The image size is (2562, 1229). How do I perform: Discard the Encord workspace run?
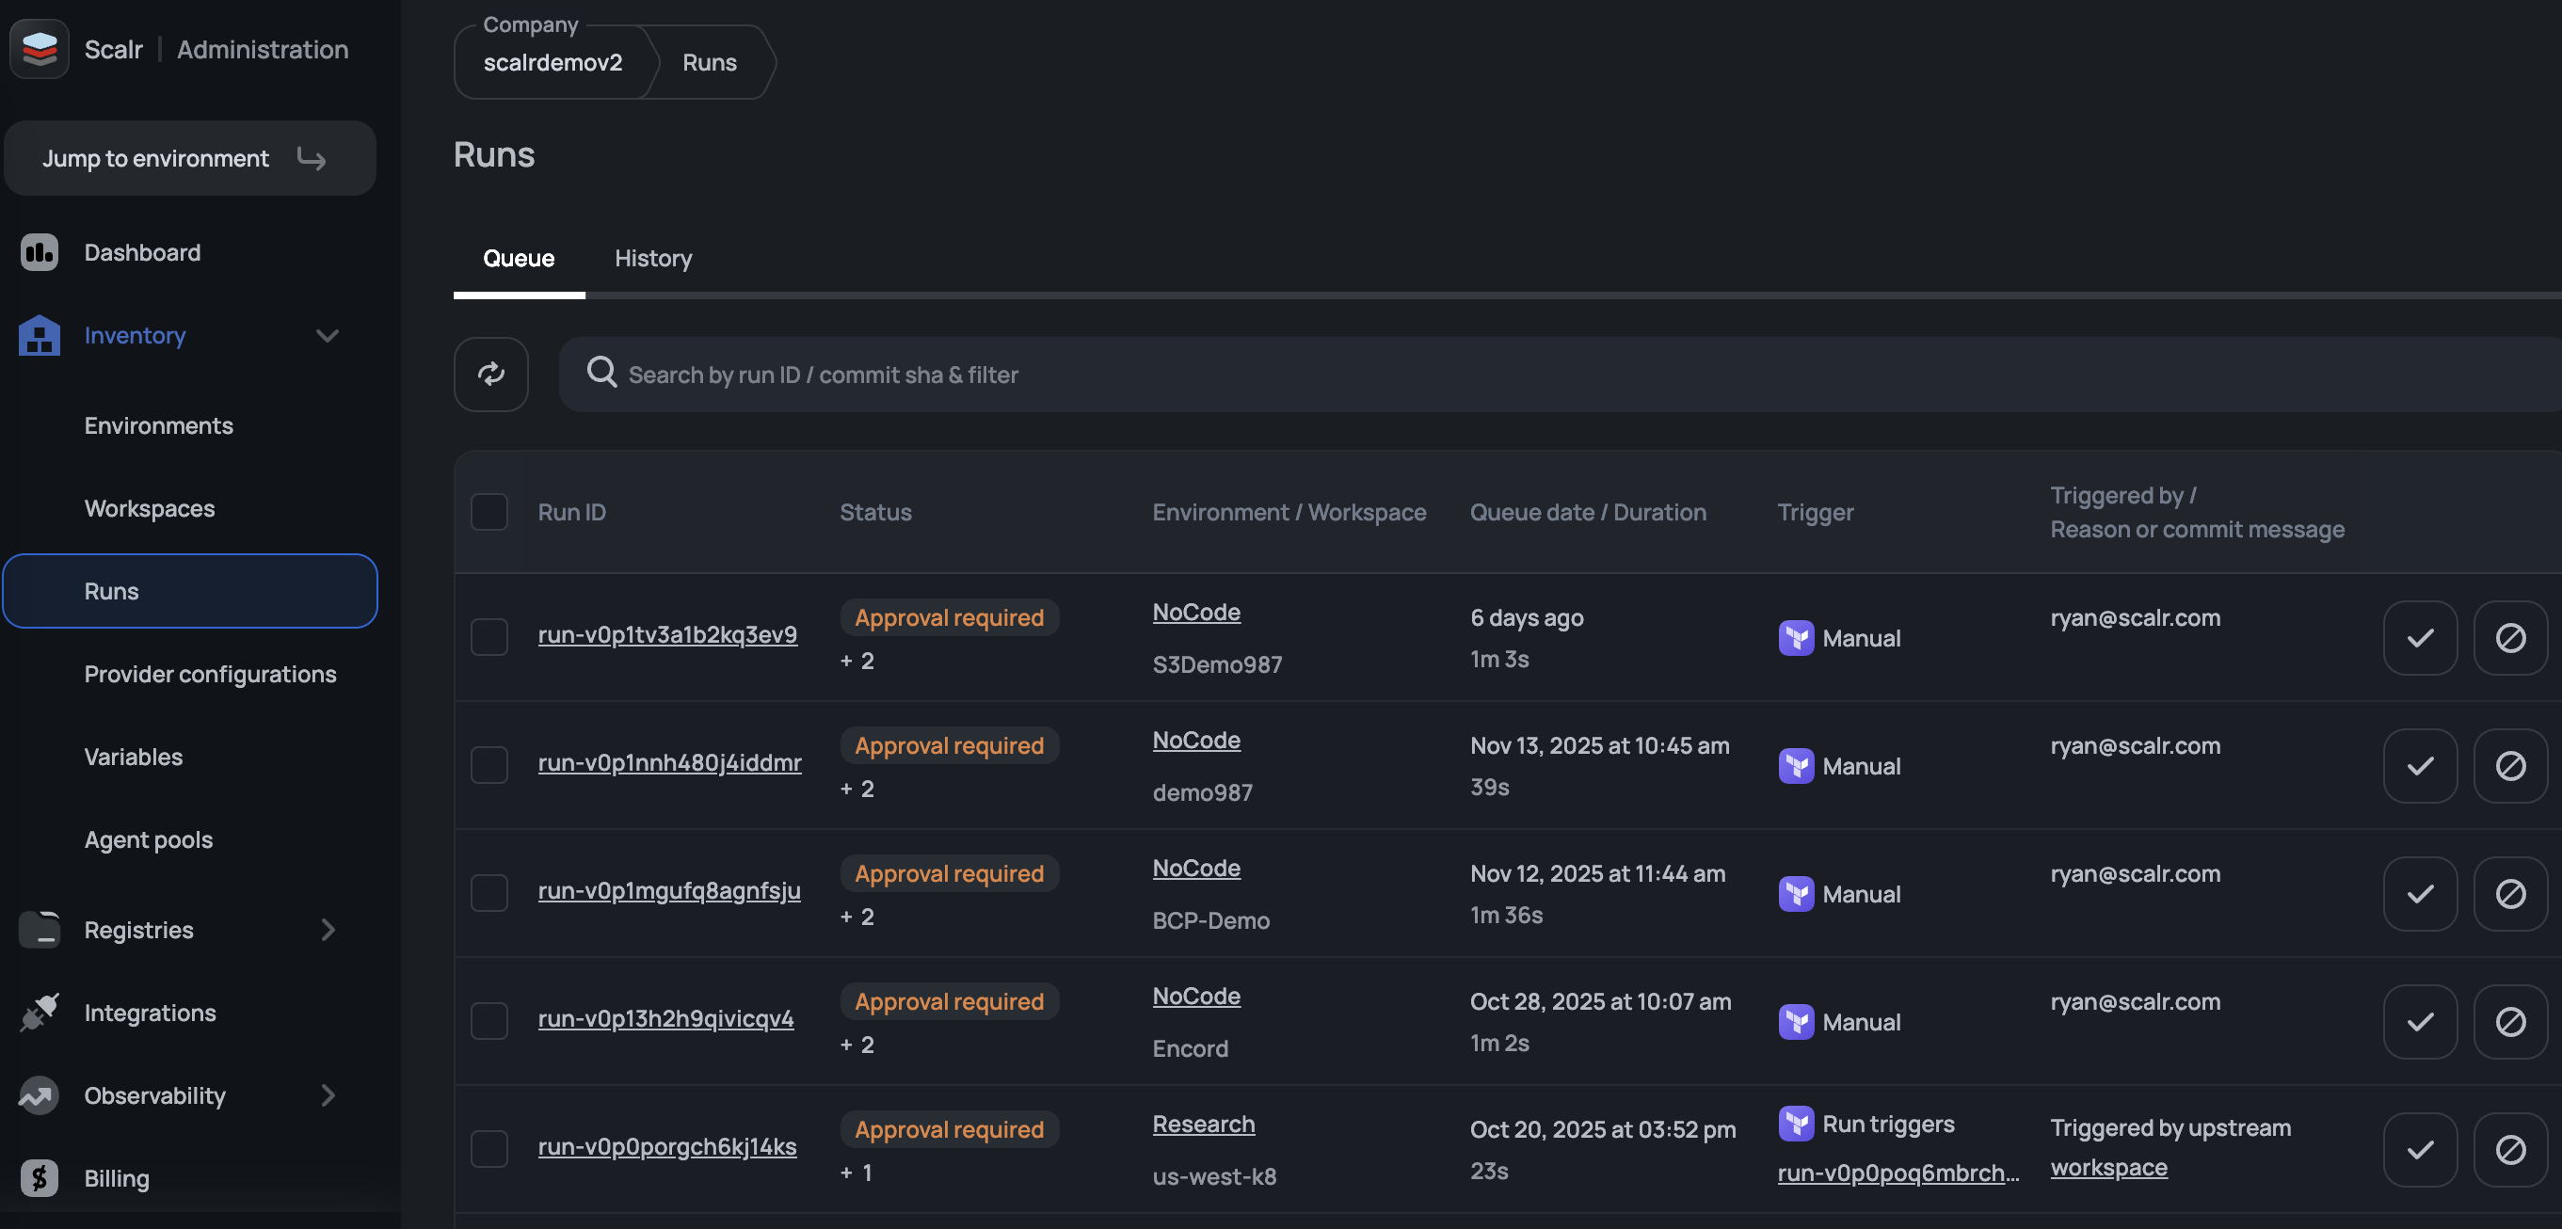click(2509, 1021)
